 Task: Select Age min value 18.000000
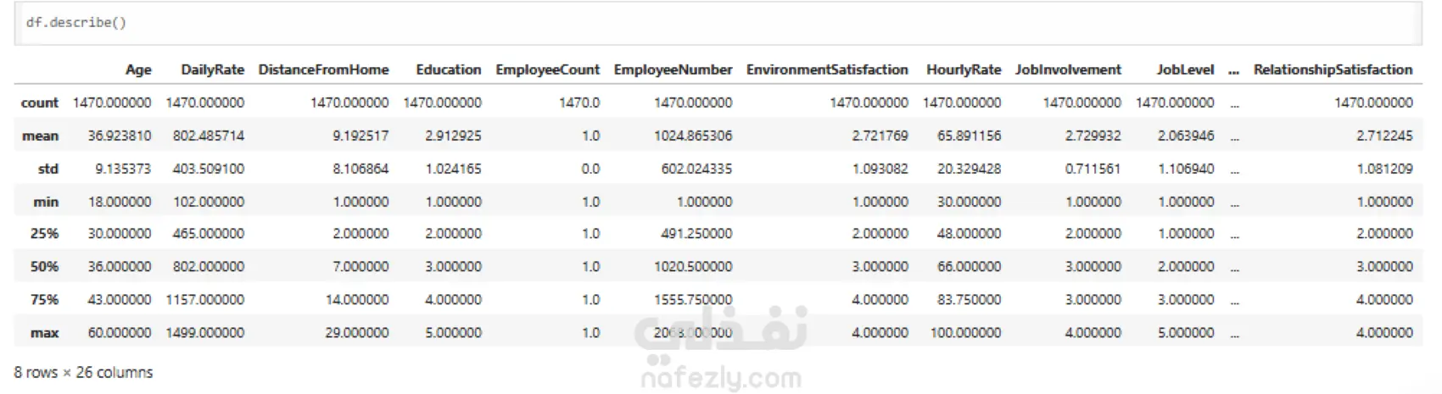coord(120,202)
